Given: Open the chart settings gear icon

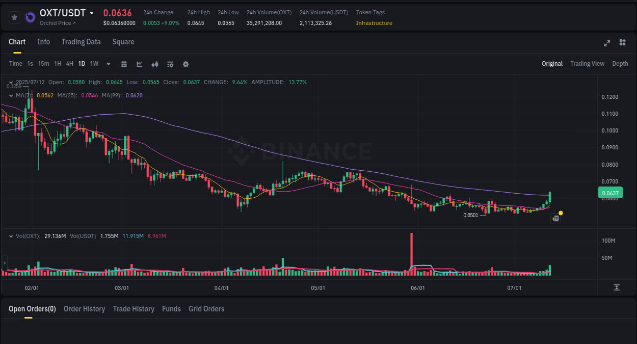Looking at the screenshot, I should click(x=185, y=64).
